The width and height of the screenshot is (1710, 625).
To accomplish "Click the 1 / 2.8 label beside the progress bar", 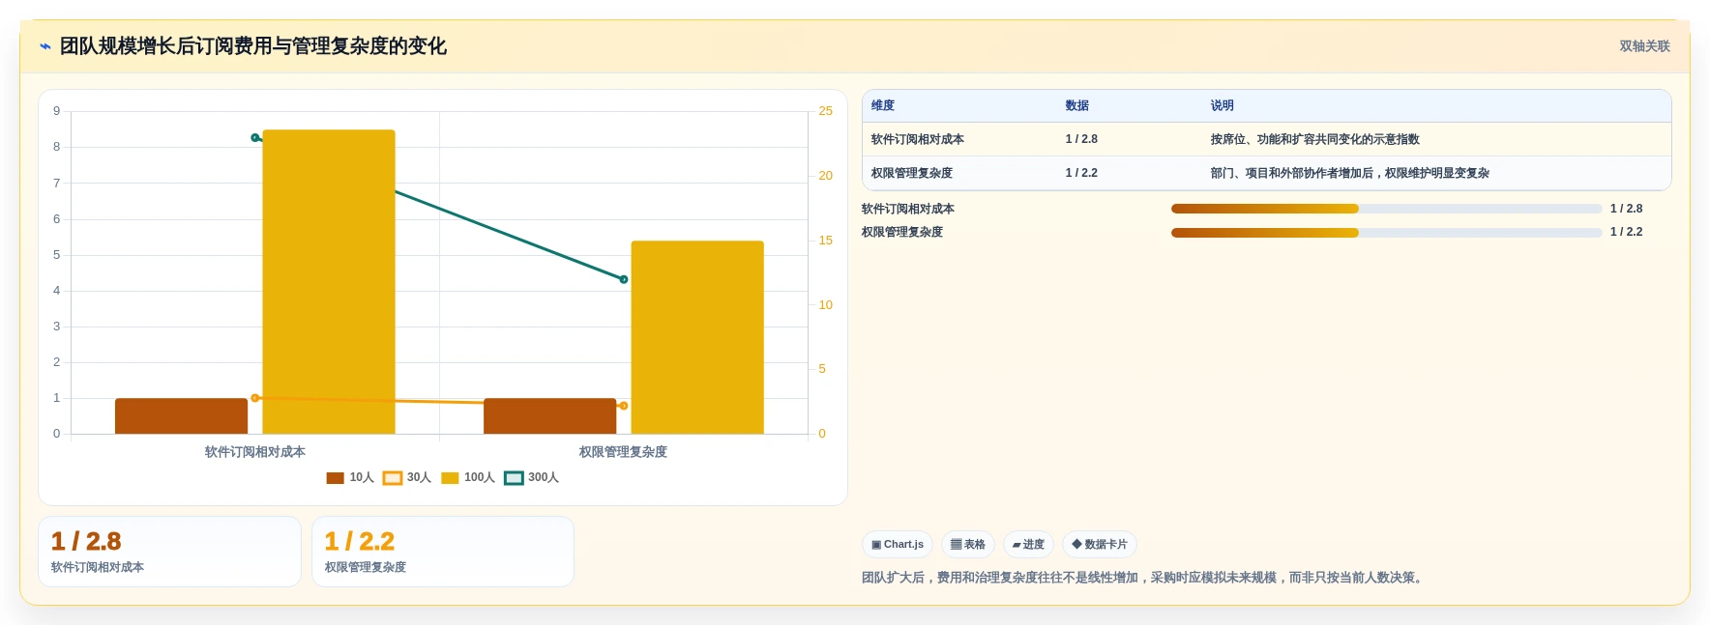I will coord(1627,209).
